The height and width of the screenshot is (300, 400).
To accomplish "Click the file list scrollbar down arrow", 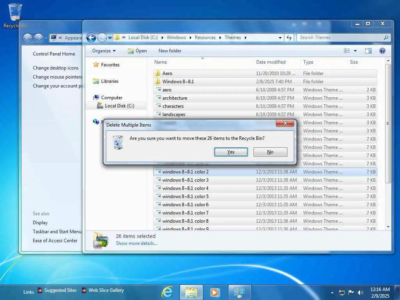I will pos(388,227).
